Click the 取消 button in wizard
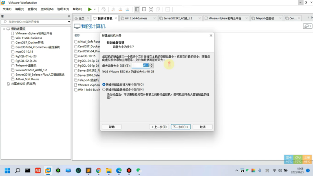The width and height of the screenshot is (313, 176). [203, 127]
